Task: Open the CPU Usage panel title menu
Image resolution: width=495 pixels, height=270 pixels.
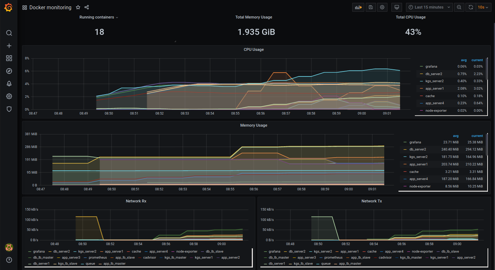Action: 254,49
